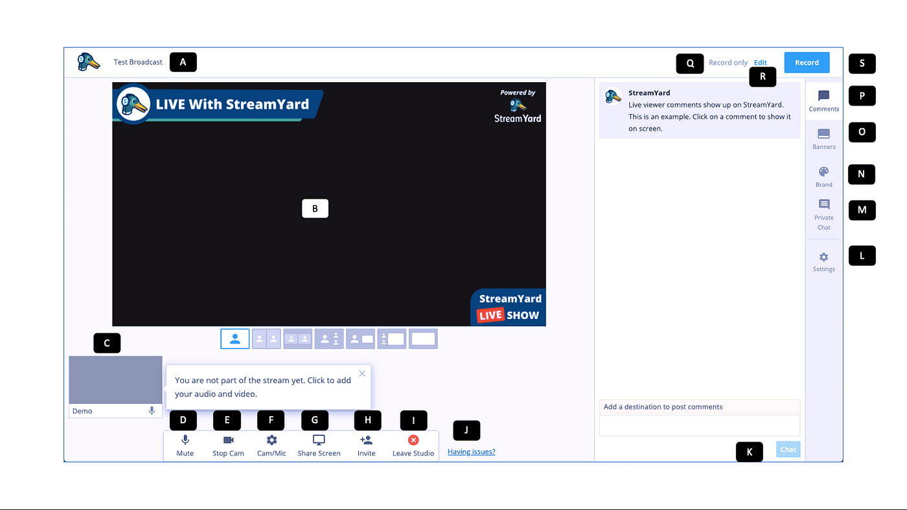Viewport: 907px width, 510px height.
Task: Stop the camera with Stop Cam
Action: coord(228,446)
